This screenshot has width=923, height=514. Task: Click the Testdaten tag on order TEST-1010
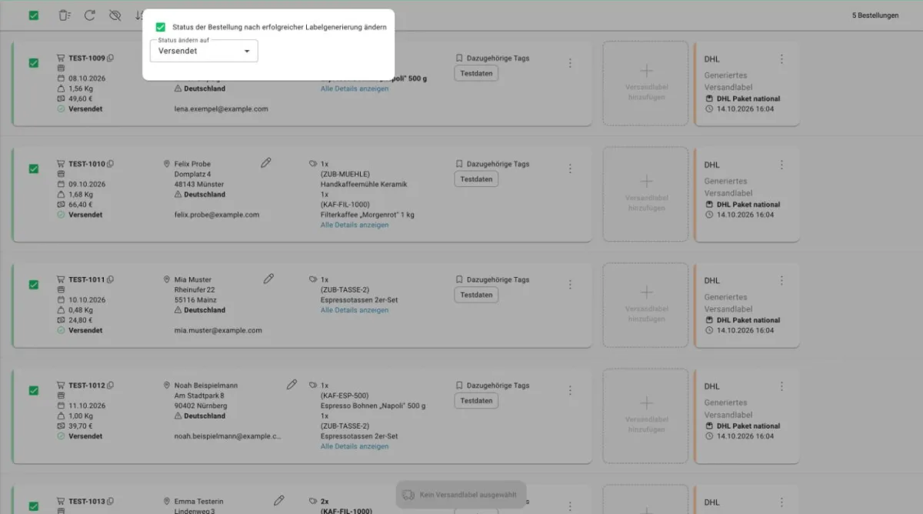click(x=476, y=179)
